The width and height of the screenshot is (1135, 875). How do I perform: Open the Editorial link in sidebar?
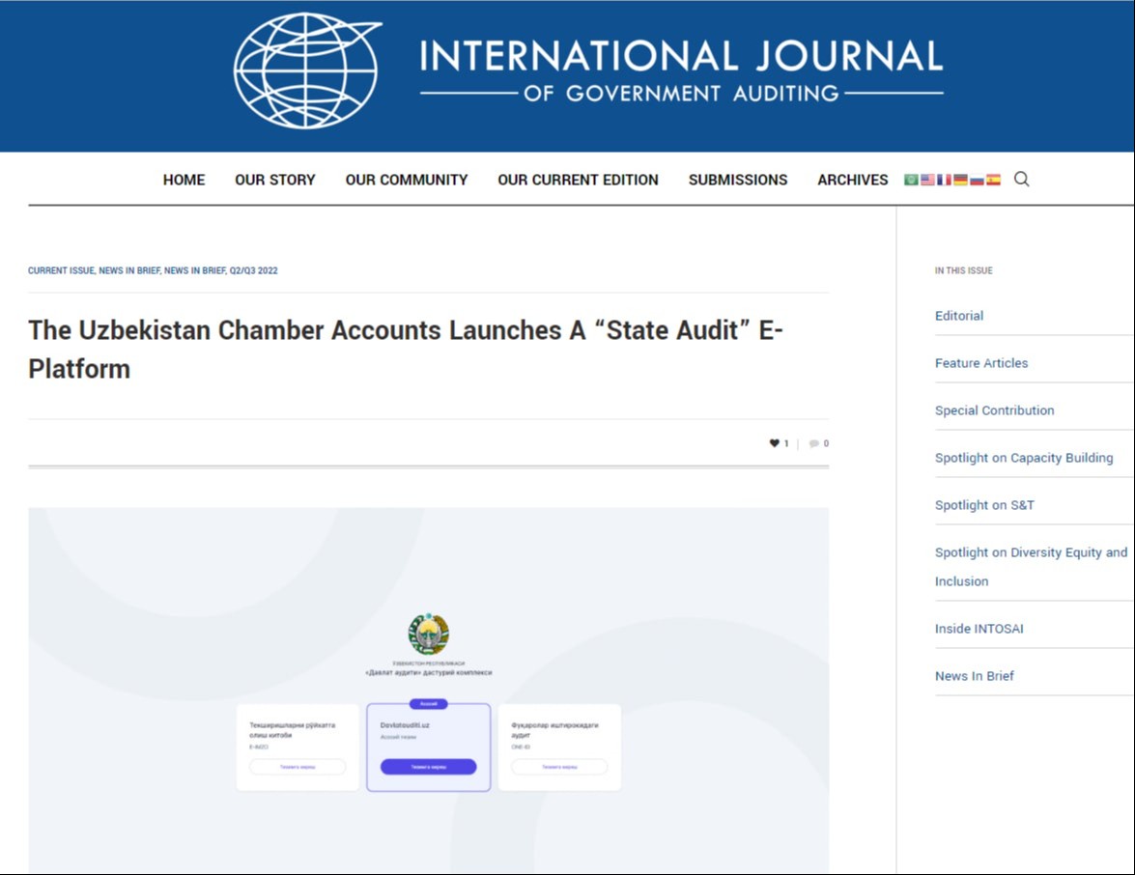[x=959, y=316]
